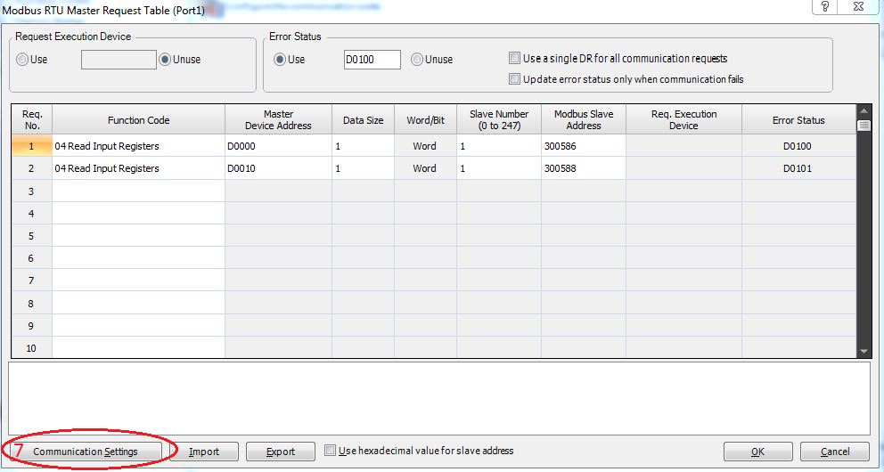Click the Word/Bit column header

pos(425,119)
